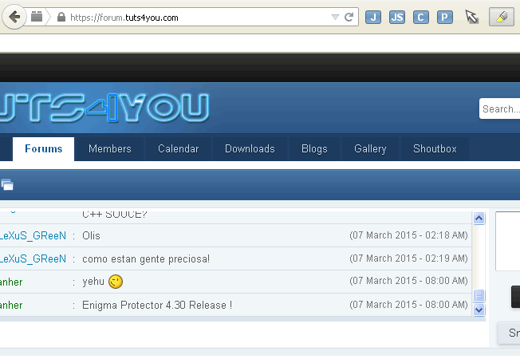Reload the page with the refresh icon
The image size is (520, 359).
[x=349, y=17]
